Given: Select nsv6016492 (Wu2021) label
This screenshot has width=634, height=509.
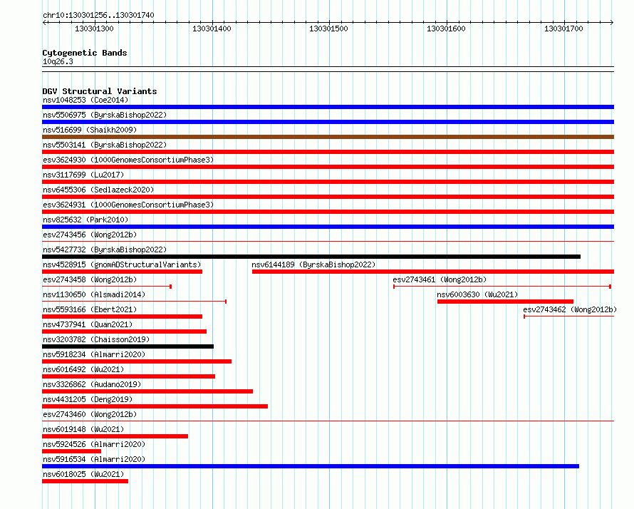Looking at the screenshot, I should 83,369.
